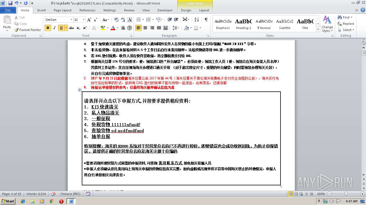366x205 pixels.
Task: Switch to the Table Tools Design tab
Action: (186, 10)
